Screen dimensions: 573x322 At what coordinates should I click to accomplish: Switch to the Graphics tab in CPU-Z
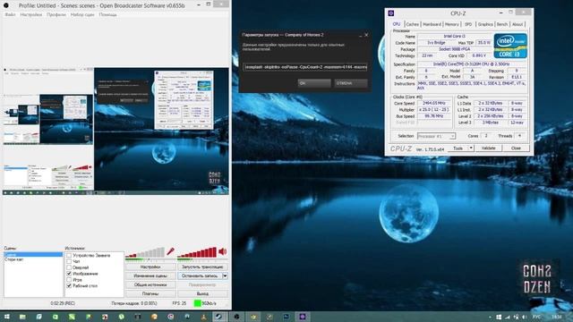[x=485, y=24]
